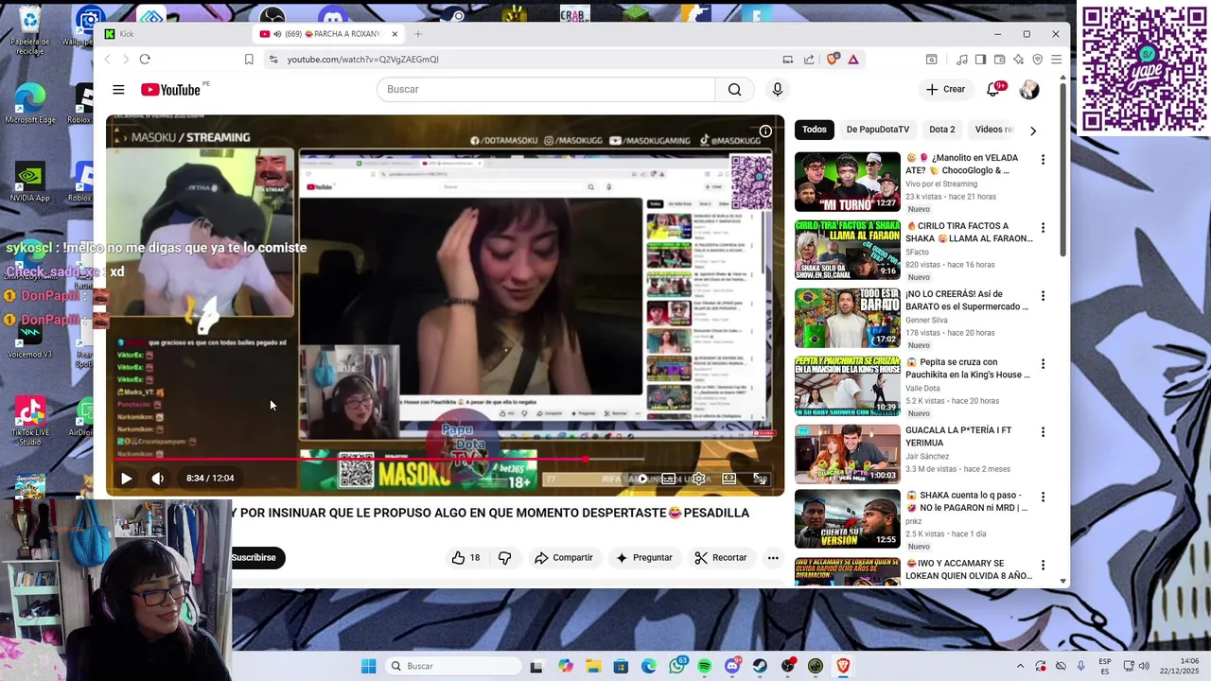Open Brave Shields lion icon
Screen dimensions: 1211x681
point(833,60)
